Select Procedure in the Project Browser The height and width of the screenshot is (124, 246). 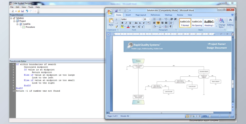click(x=30, y=27)
